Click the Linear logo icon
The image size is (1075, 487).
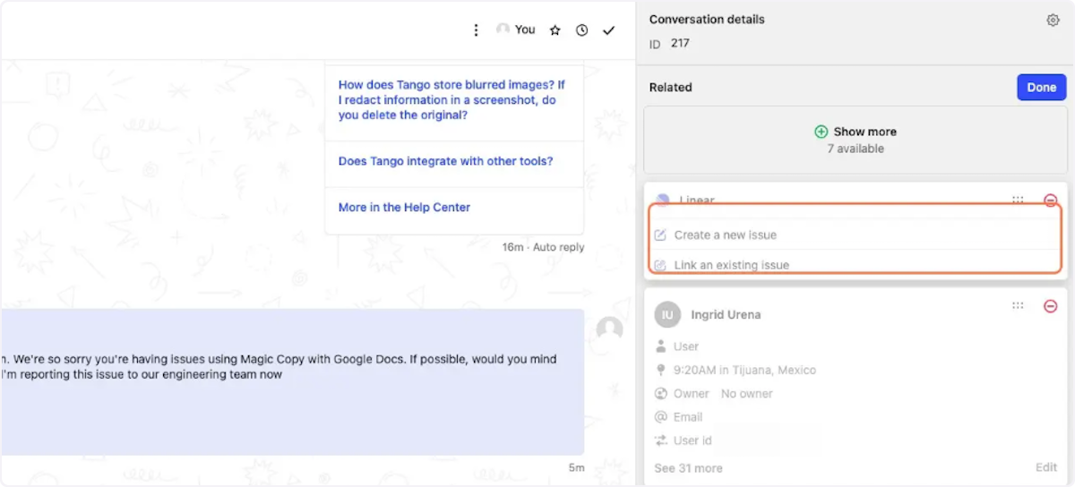662,201
